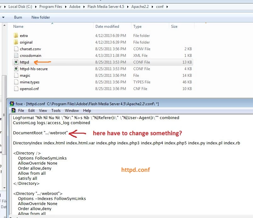Go to conf breadcrumb
253x218 pixels.
pos(160,7)
